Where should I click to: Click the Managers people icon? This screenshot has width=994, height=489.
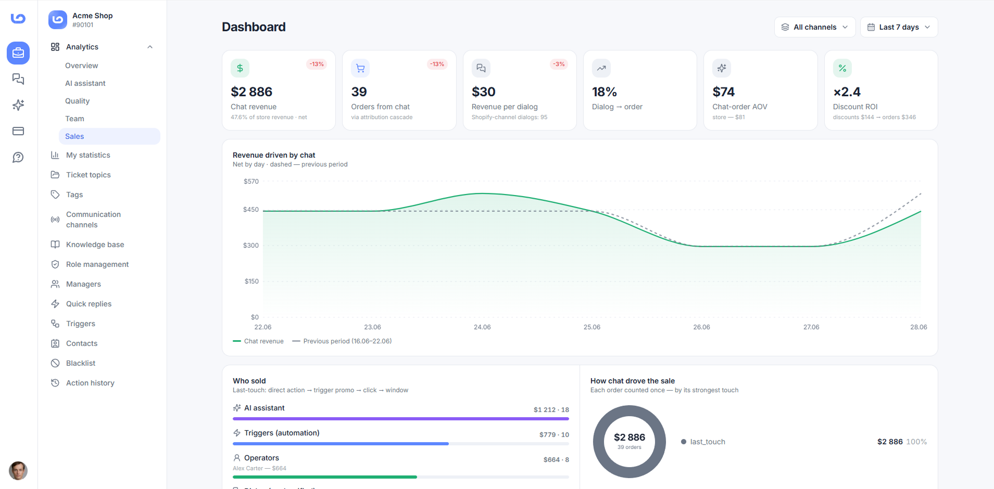point(55,284)
